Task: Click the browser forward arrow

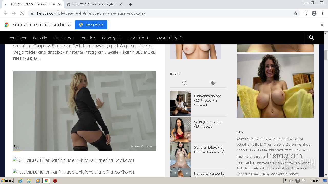Action: click(14, 13)
